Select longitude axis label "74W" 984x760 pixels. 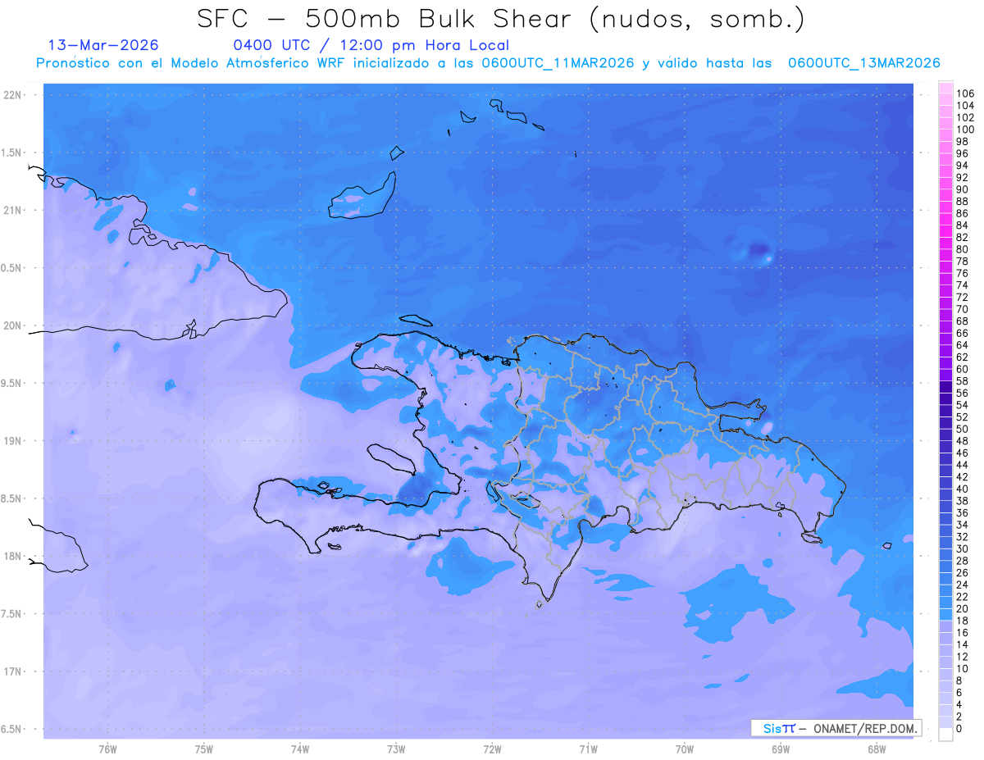[x=300, y=749]
